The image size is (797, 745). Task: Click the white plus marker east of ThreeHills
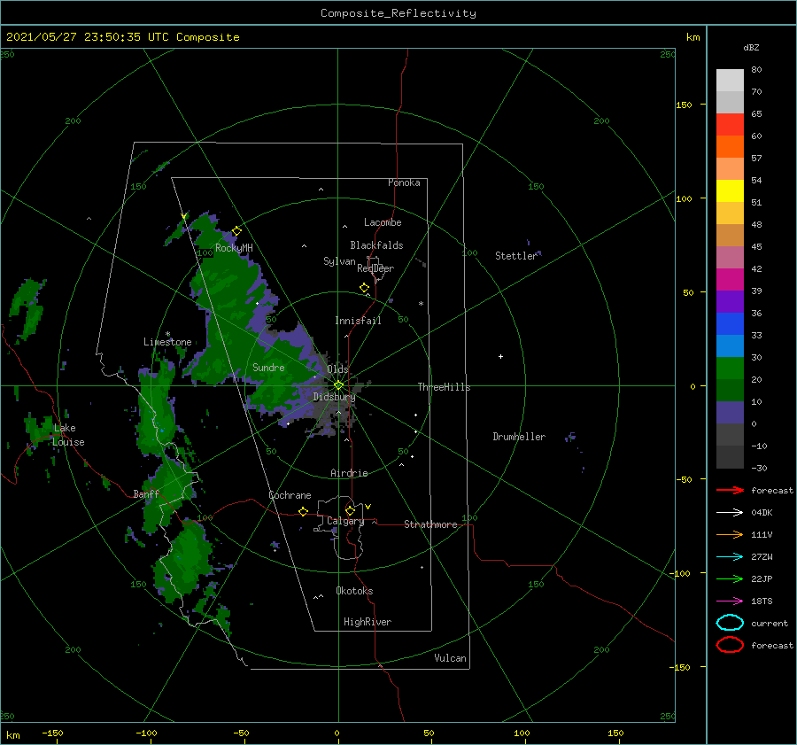500,356
